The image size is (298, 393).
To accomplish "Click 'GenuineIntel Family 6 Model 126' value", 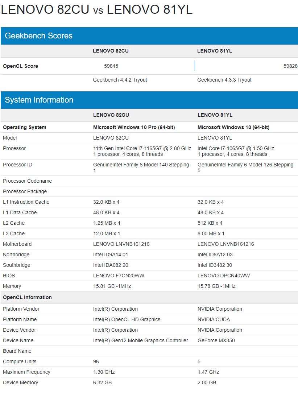I will point(245,167).
